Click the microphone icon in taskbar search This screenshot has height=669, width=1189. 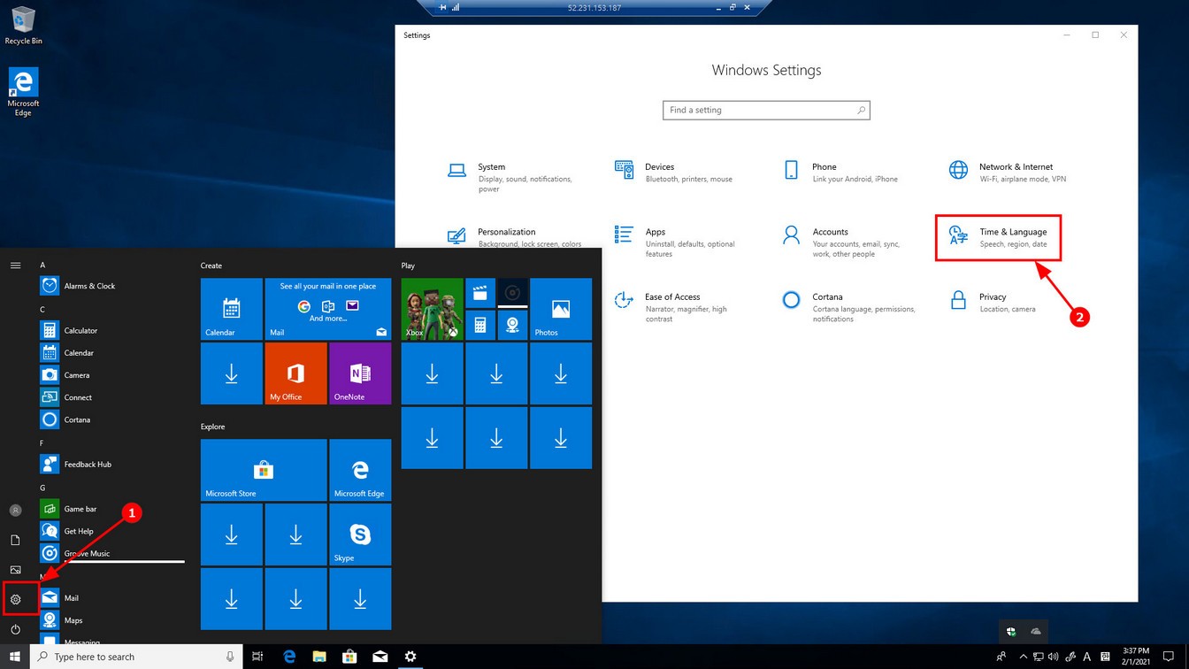(230, 657)
